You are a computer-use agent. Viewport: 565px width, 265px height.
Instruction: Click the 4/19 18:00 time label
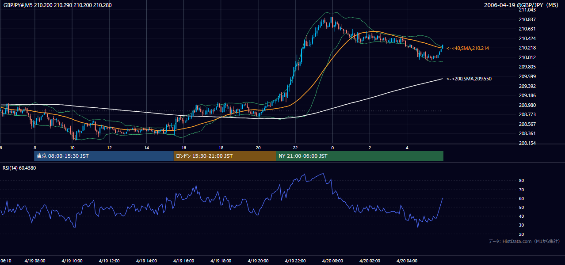pyautogui.click(x=221, y=261)
